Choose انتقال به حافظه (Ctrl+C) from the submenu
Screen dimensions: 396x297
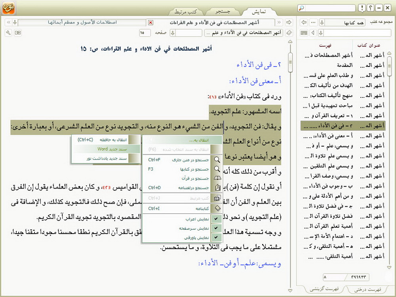click(x=106, y=140)
